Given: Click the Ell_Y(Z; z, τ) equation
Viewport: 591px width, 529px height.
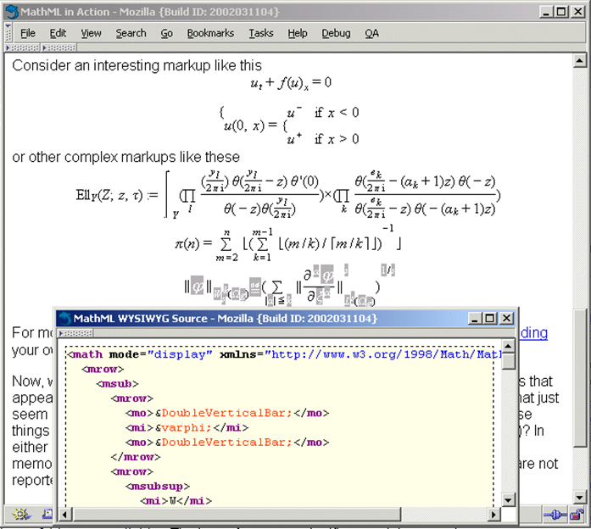Looking at the screenshot, I should (288, 195).
